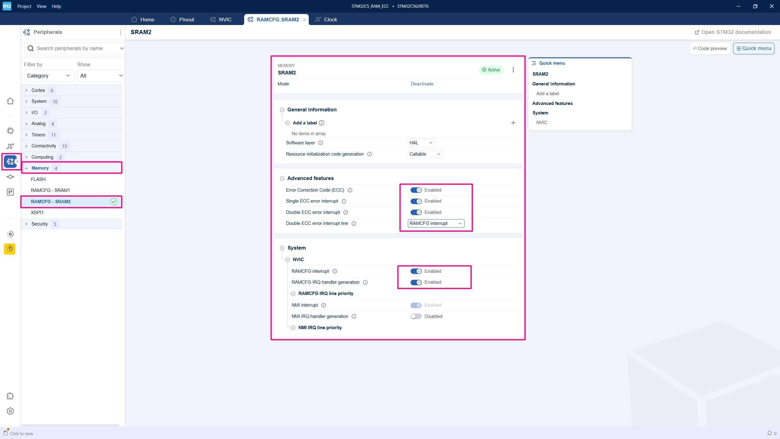Image resolution: width=780 pixels, height=439 pixels.
Task: Open Peripherals panel three-dot menu
Action: [120, 32]
